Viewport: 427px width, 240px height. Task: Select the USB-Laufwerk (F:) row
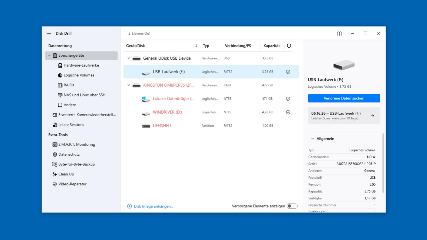(x=211, y=72)
